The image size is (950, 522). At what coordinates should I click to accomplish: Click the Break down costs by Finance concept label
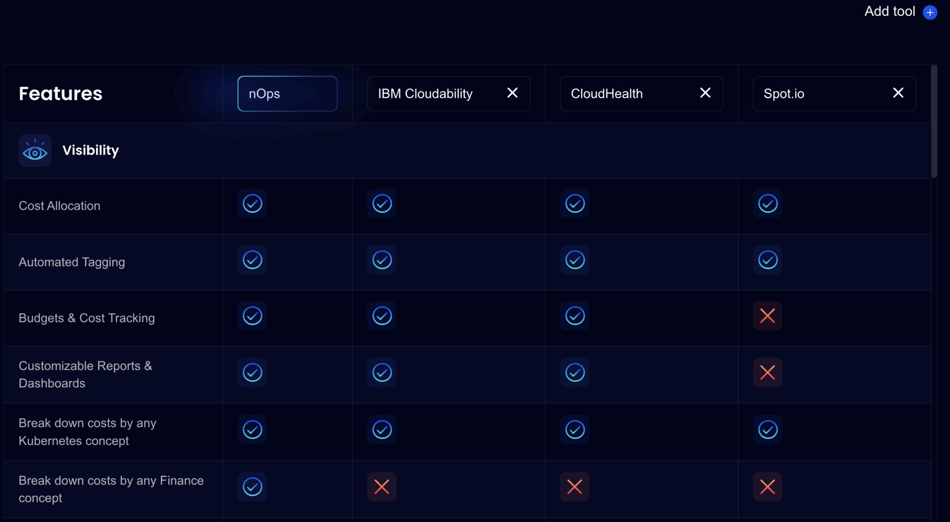coord(111,489)
